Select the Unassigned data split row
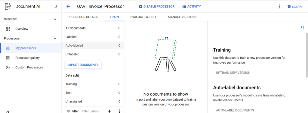 (x=93, y=101)
